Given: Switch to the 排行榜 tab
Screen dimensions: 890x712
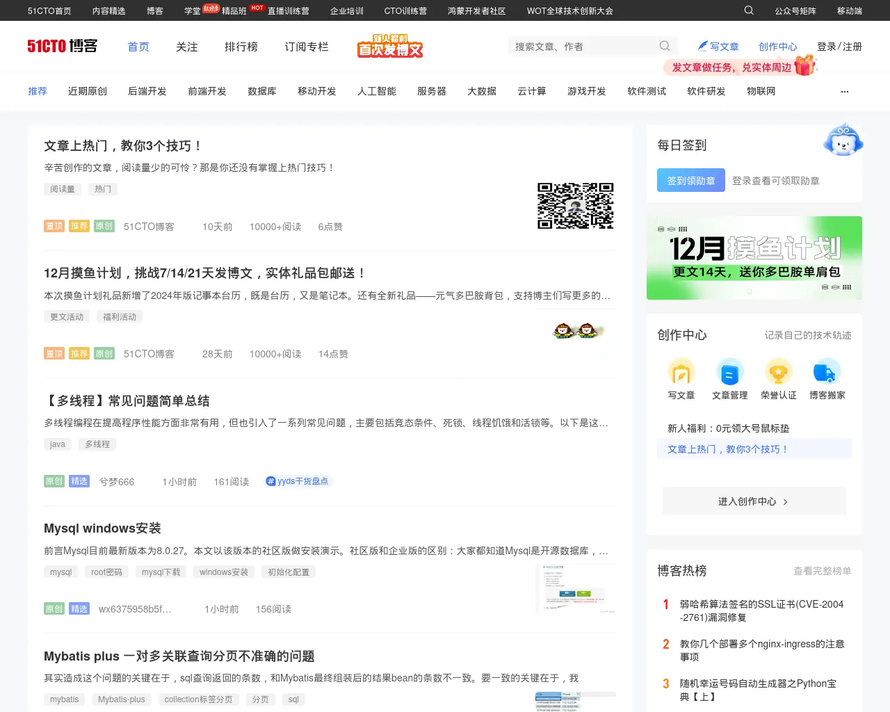Looking at the screenshot, I should click(241, 47).
